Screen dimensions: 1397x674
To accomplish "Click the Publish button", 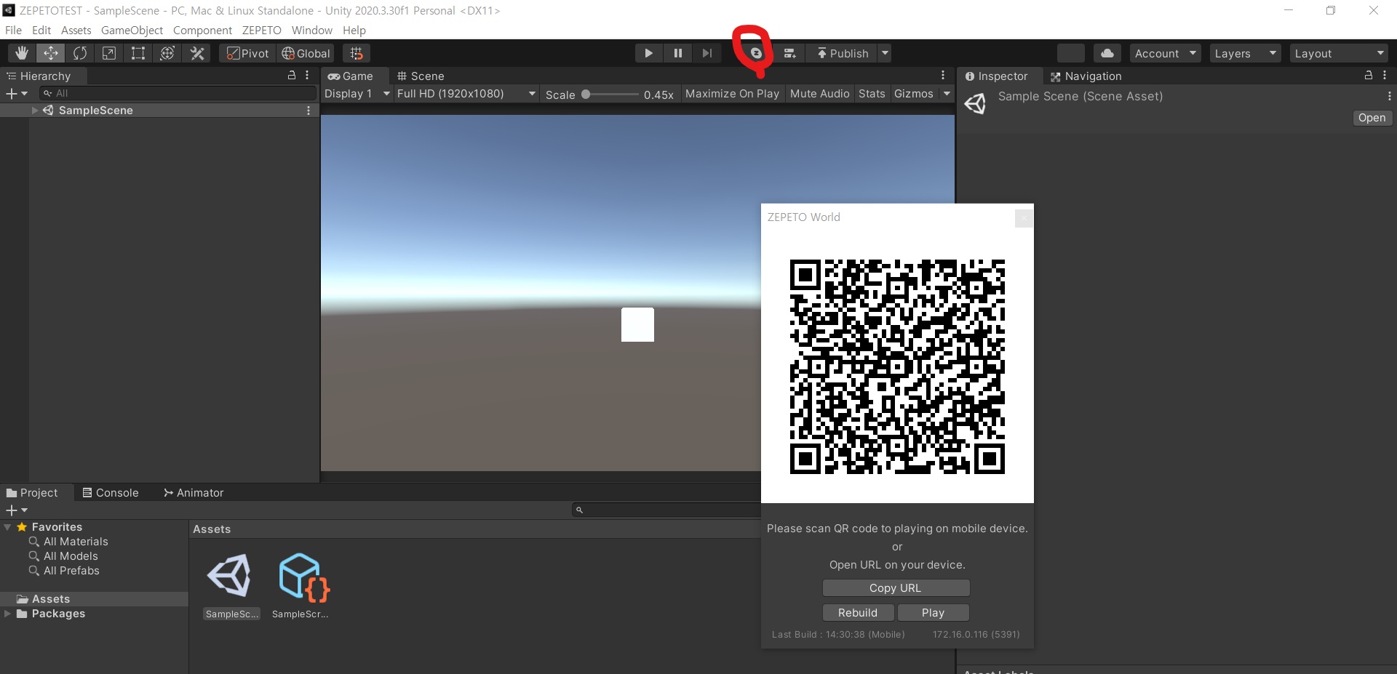I will pos(843,53).
